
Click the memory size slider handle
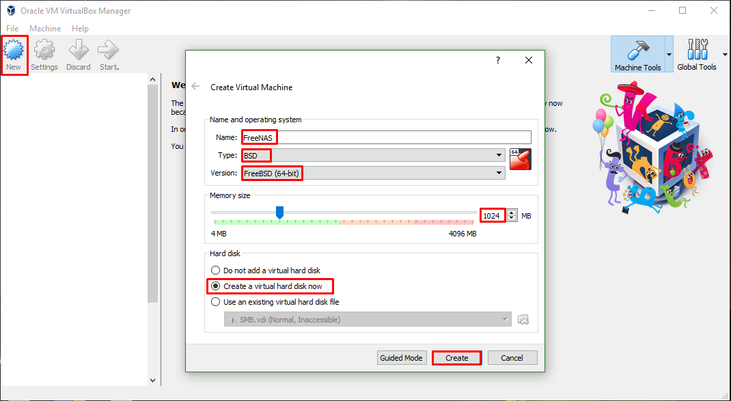279,212
